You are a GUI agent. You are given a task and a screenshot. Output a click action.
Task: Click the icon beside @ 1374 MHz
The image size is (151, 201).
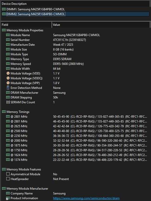point(8,160)
